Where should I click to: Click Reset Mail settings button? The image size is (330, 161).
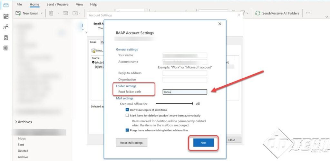point(131,143)
